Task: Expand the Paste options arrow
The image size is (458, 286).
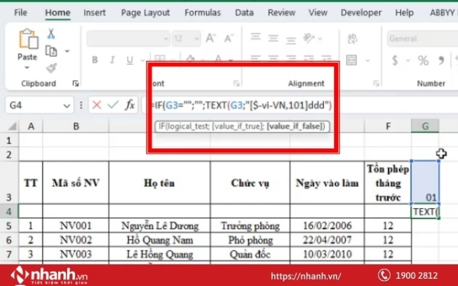Action: (x=27, y=68)
